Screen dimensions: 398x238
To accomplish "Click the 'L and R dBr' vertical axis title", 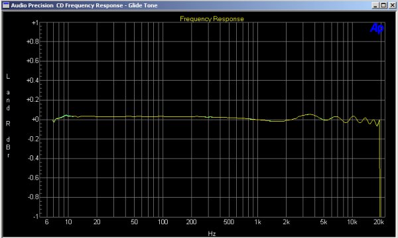I will pyautogui.click(x=8, y=116).
